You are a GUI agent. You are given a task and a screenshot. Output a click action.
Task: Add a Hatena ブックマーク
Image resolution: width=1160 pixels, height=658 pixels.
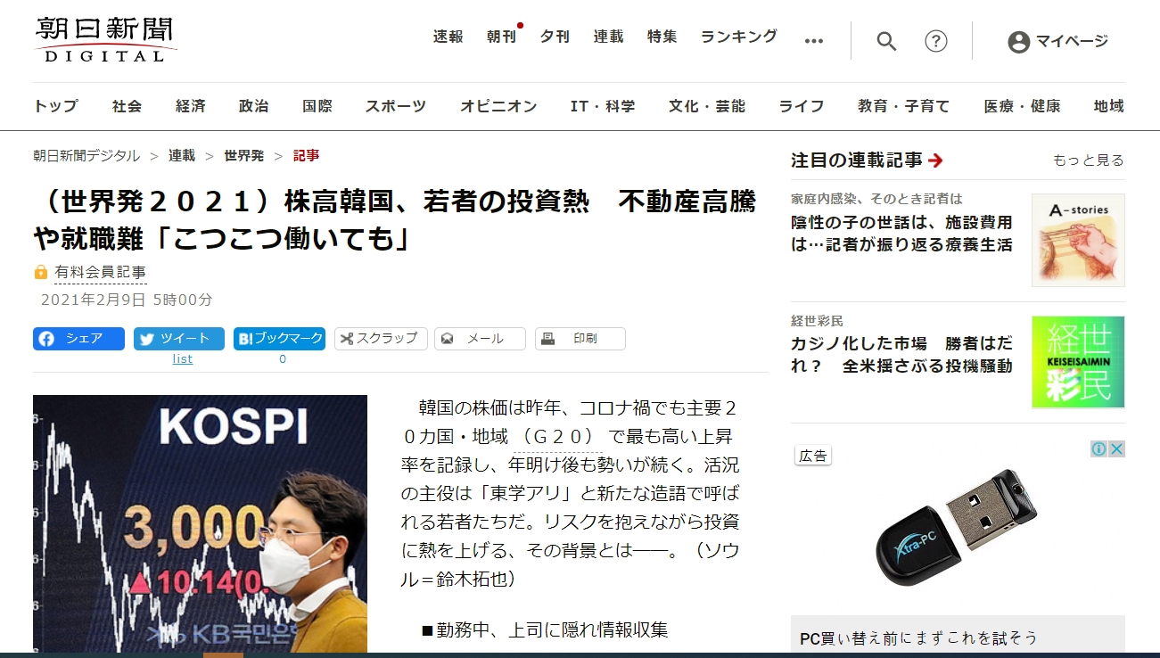point(279,339)
